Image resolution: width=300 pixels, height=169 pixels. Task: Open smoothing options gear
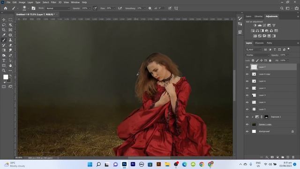(150, 8)
